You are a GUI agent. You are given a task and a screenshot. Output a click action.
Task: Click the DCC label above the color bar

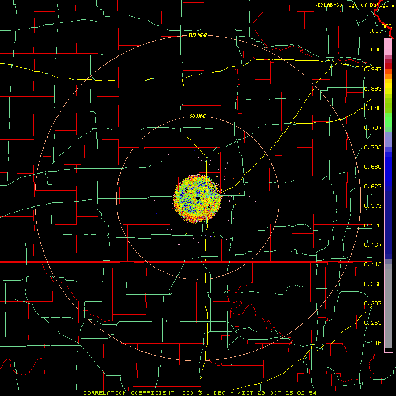click(387, 26)
